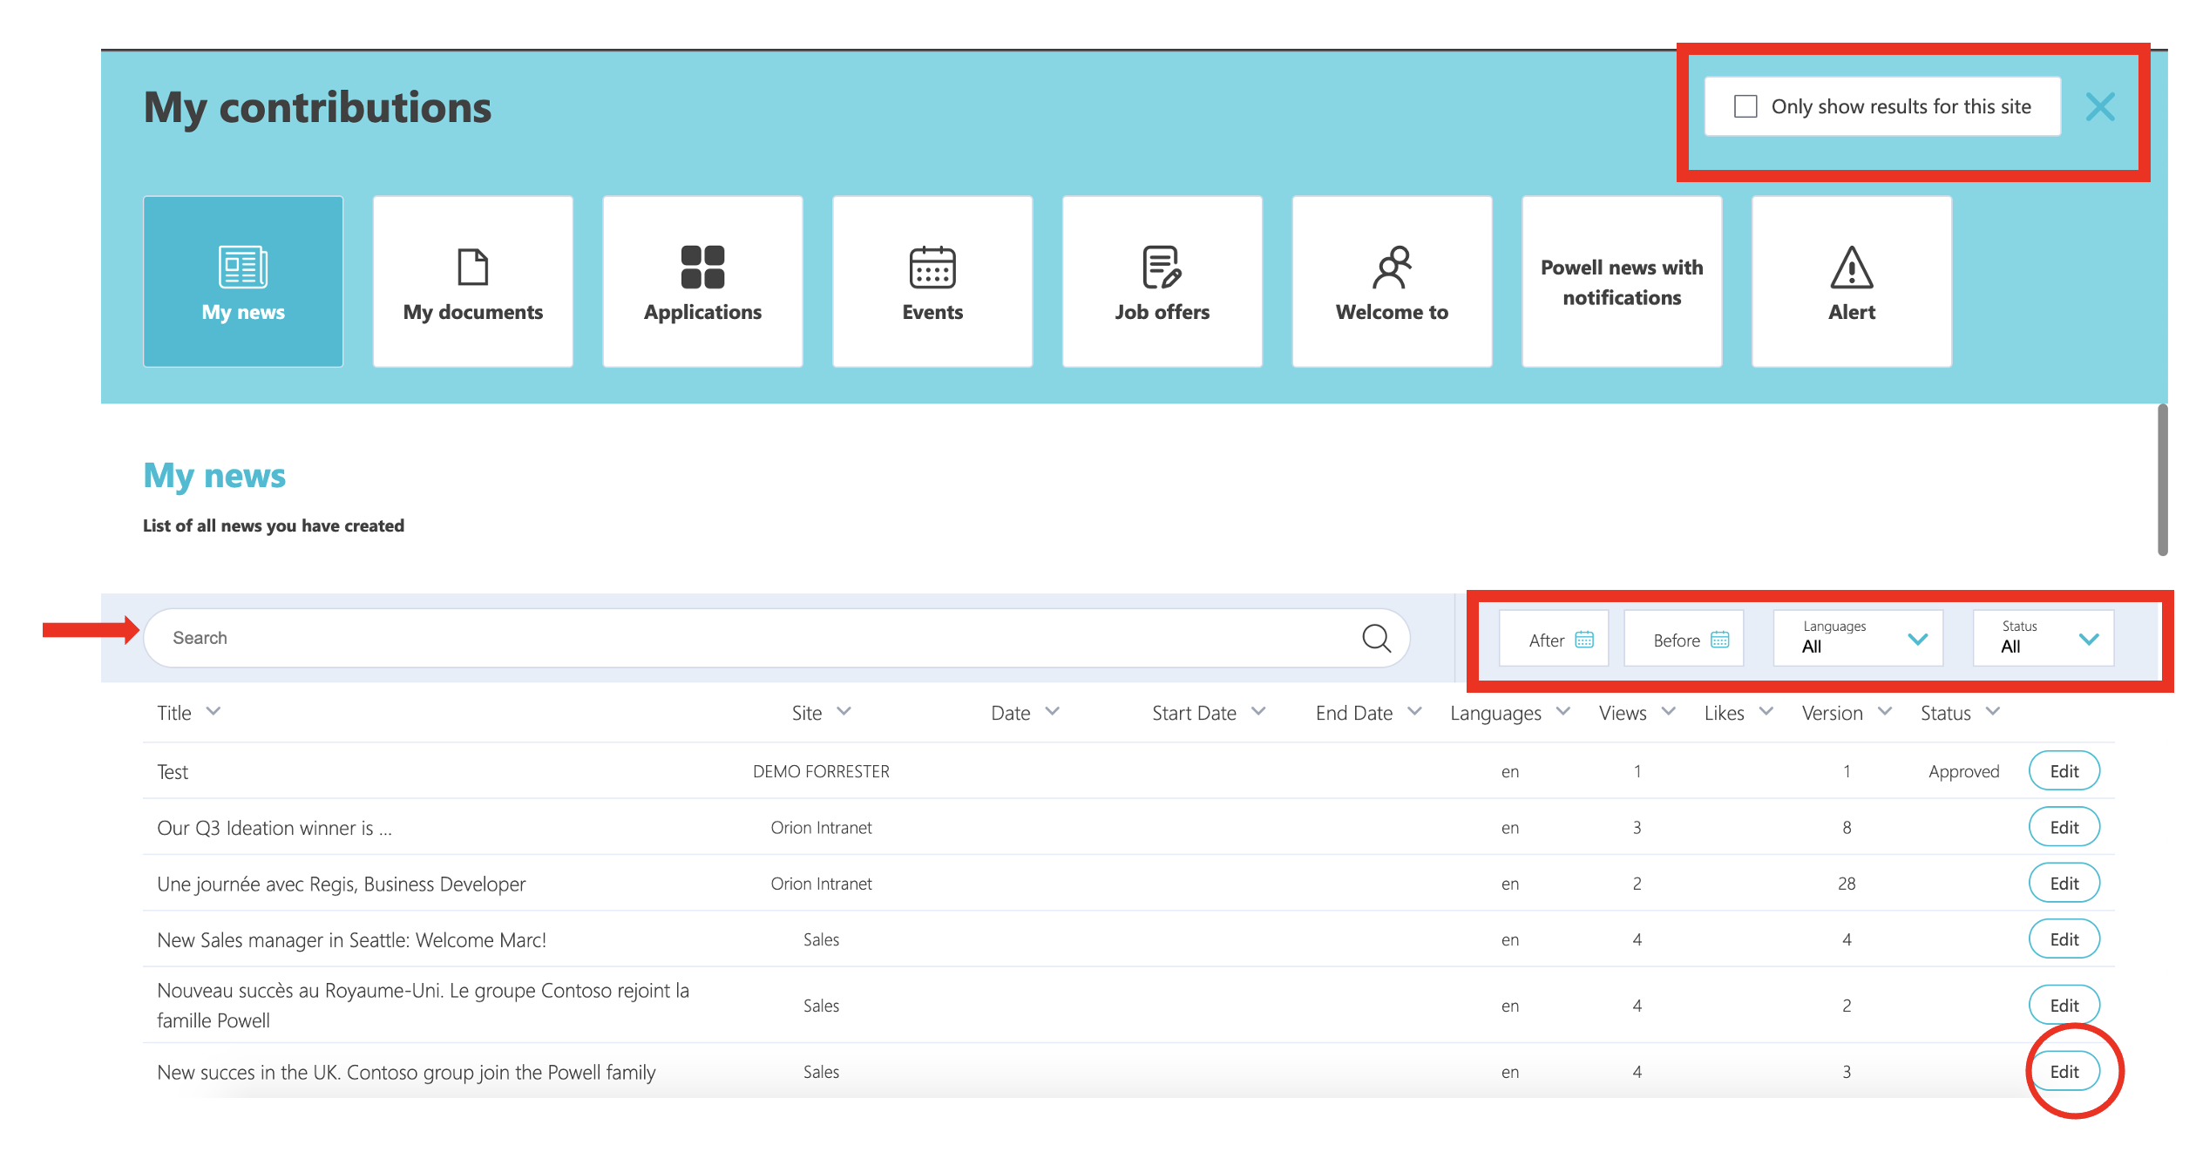Sort by End Date column chevron
Screen dimensions: 2196x1152
click(1414, 712)
